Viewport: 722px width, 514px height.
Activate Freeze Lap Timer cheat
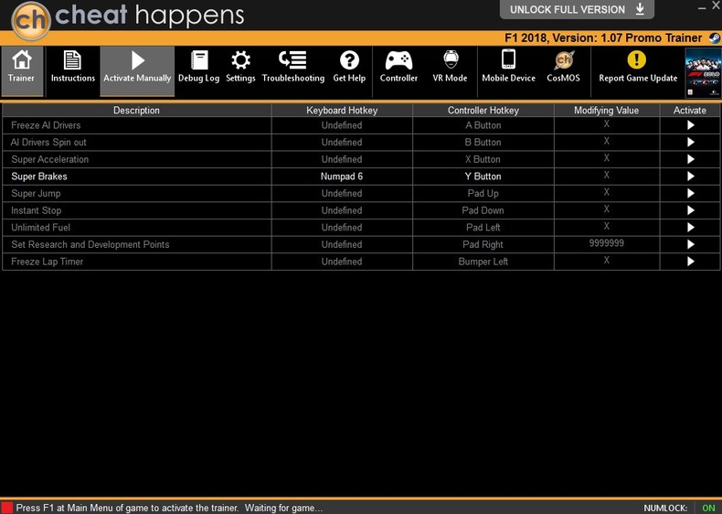coord(690,262)
